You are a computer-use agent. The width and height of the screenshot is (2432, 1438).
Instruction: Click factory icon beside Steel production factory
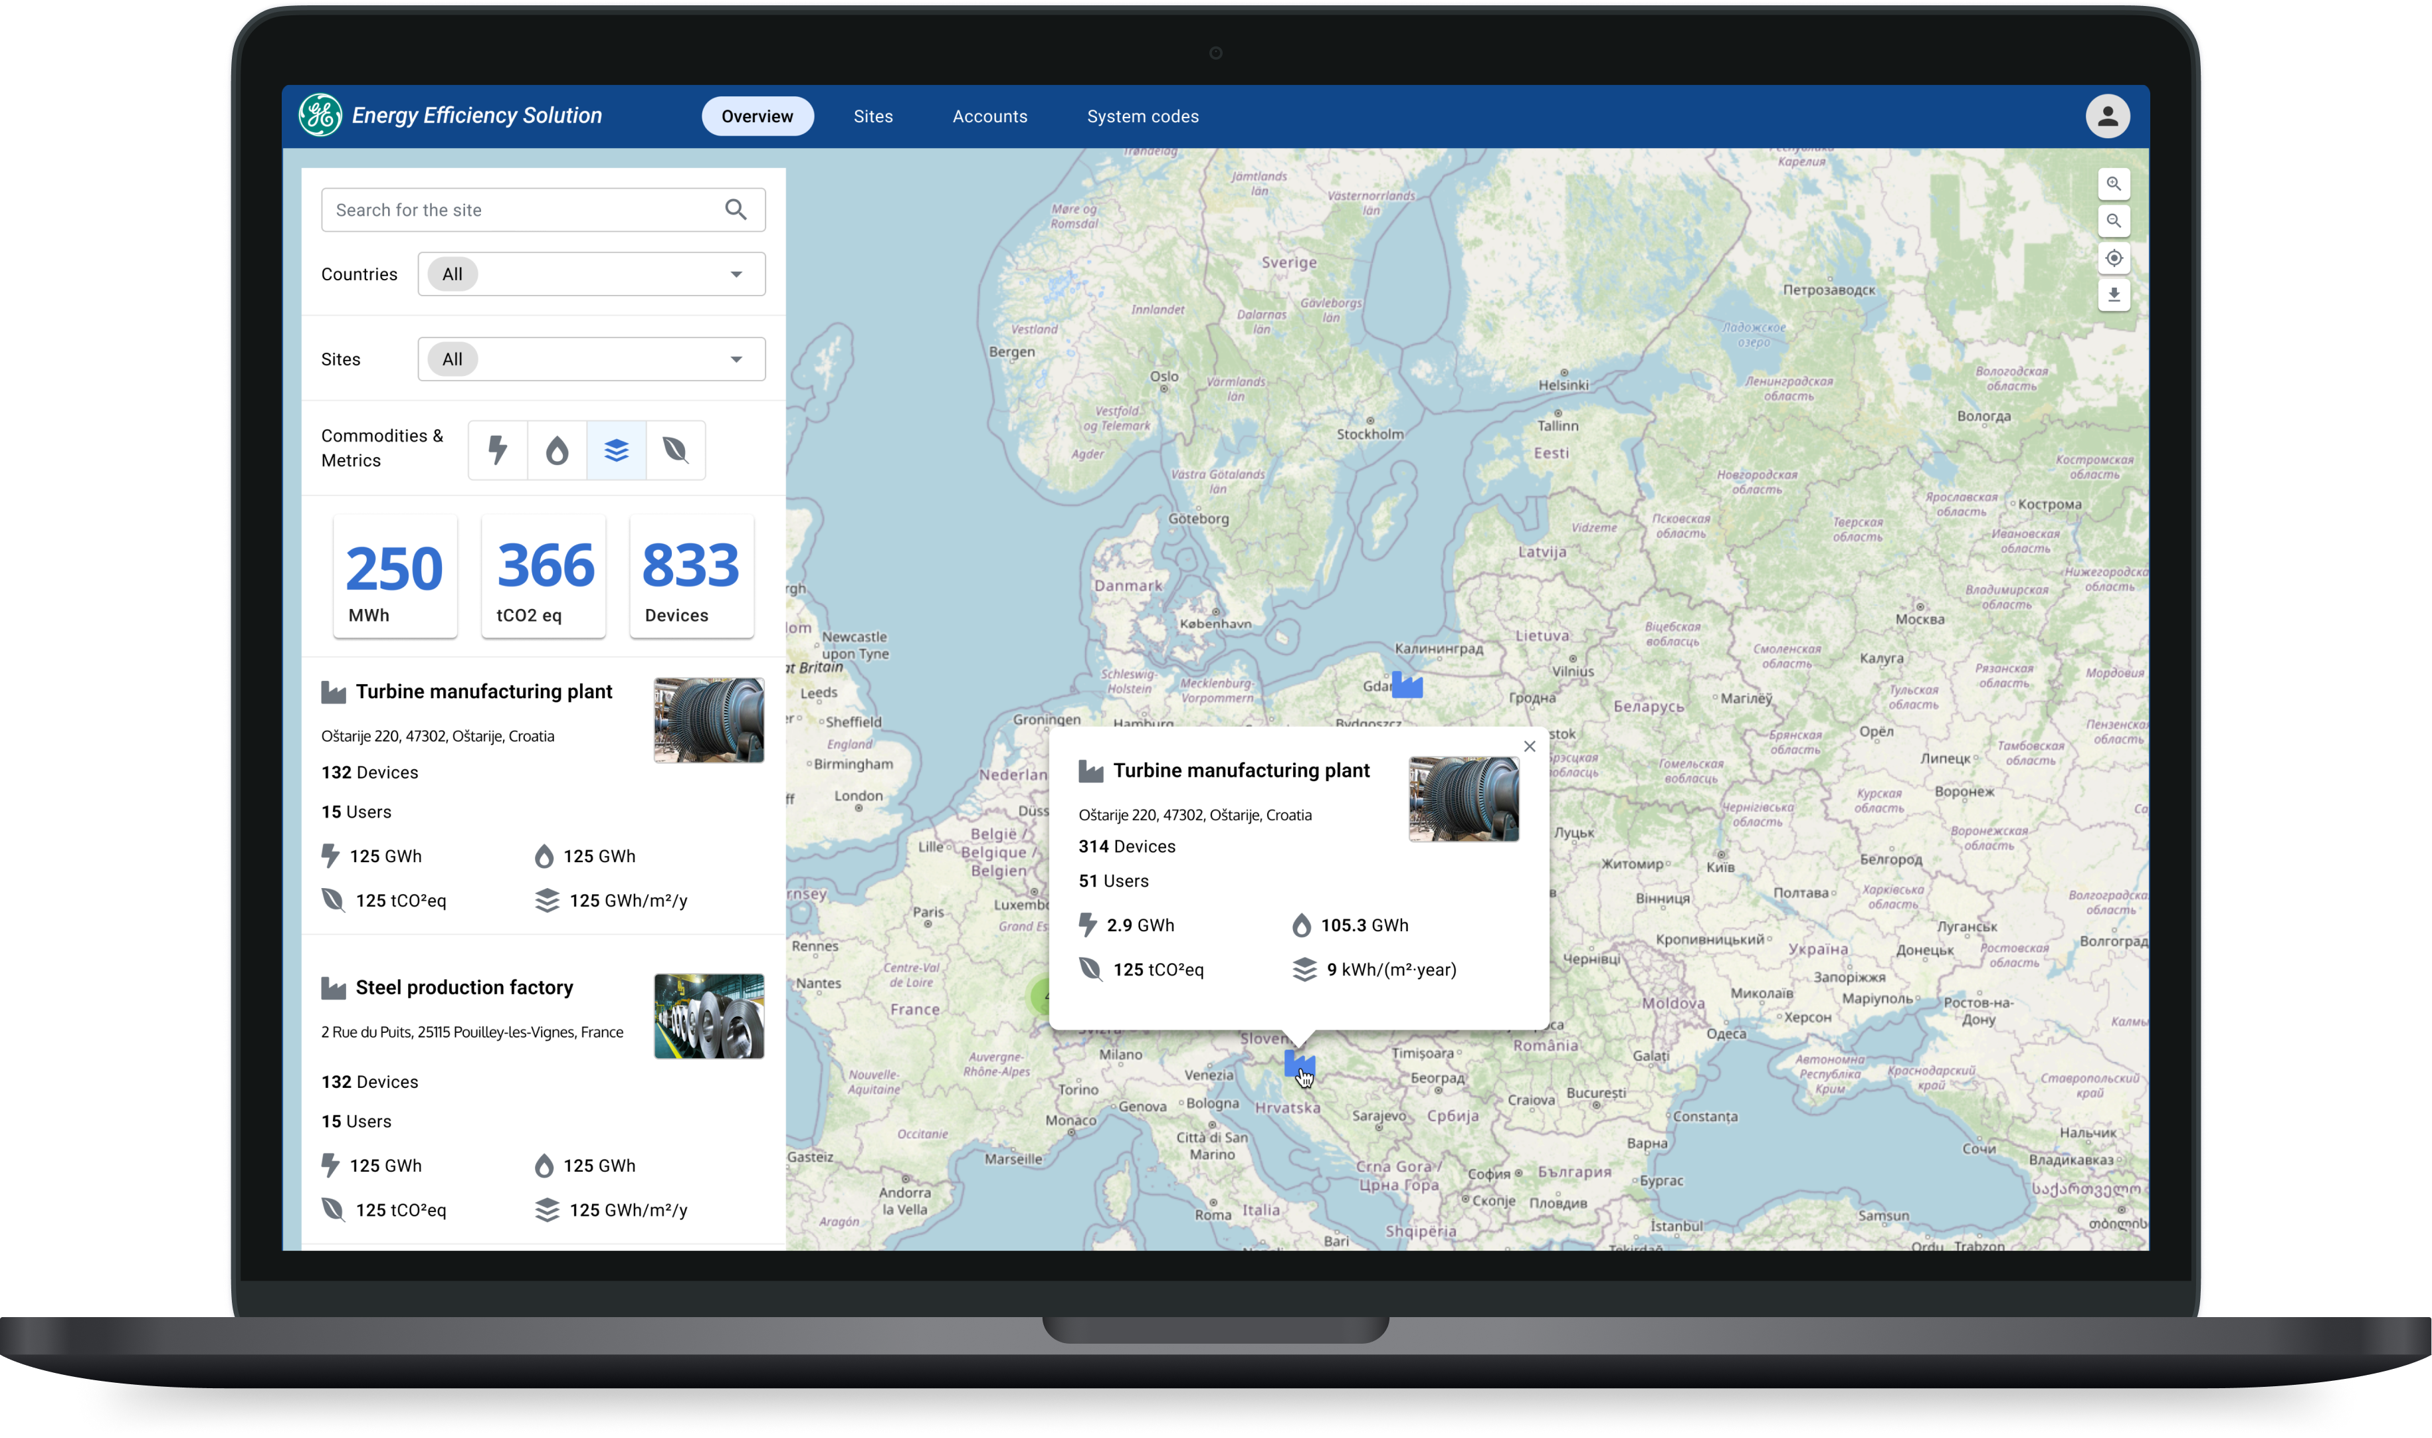(334, 988)
